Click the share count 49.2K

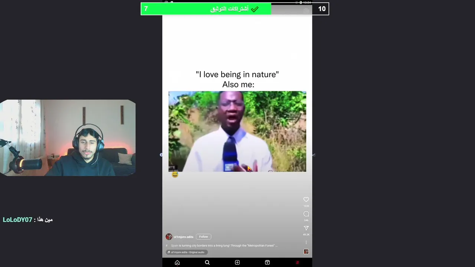[306, 234]
